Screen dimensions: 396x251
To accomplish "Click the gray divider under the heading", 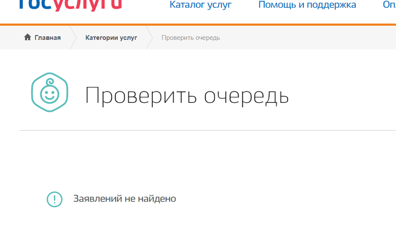I will click(x=206, y=131).
